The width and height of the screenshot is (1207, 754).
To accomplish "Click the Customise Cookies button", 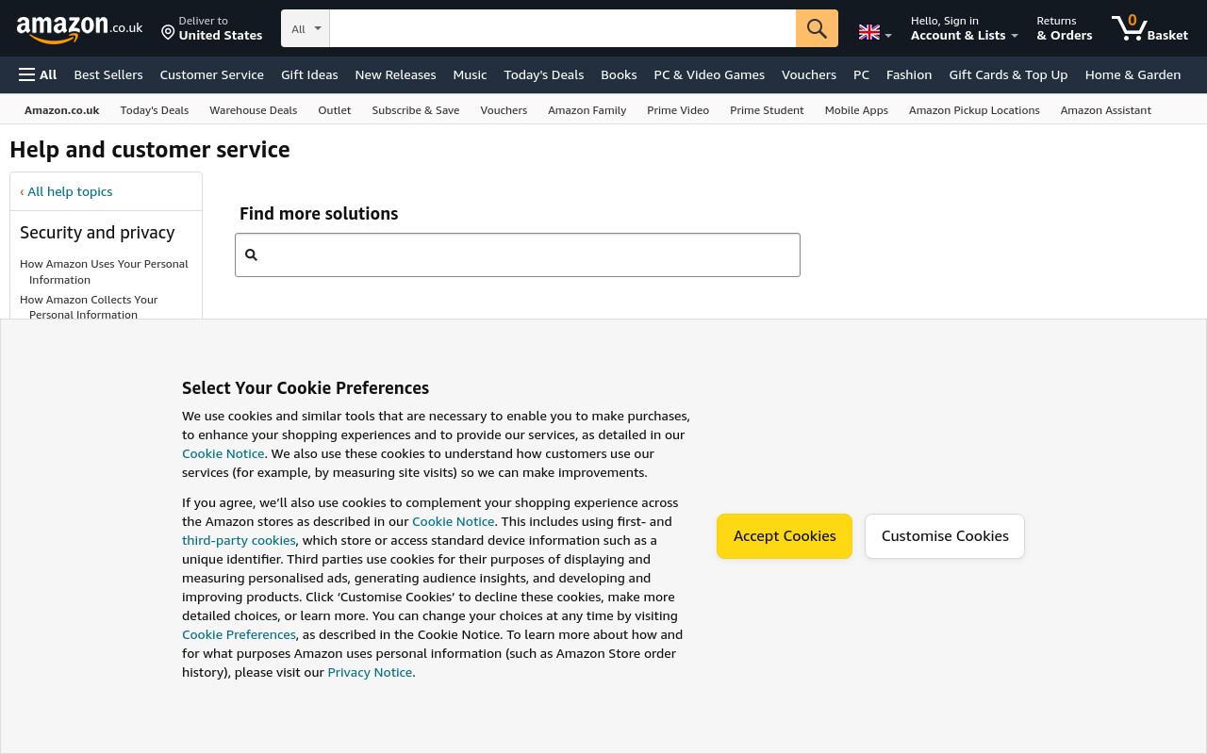I will 945,536.
